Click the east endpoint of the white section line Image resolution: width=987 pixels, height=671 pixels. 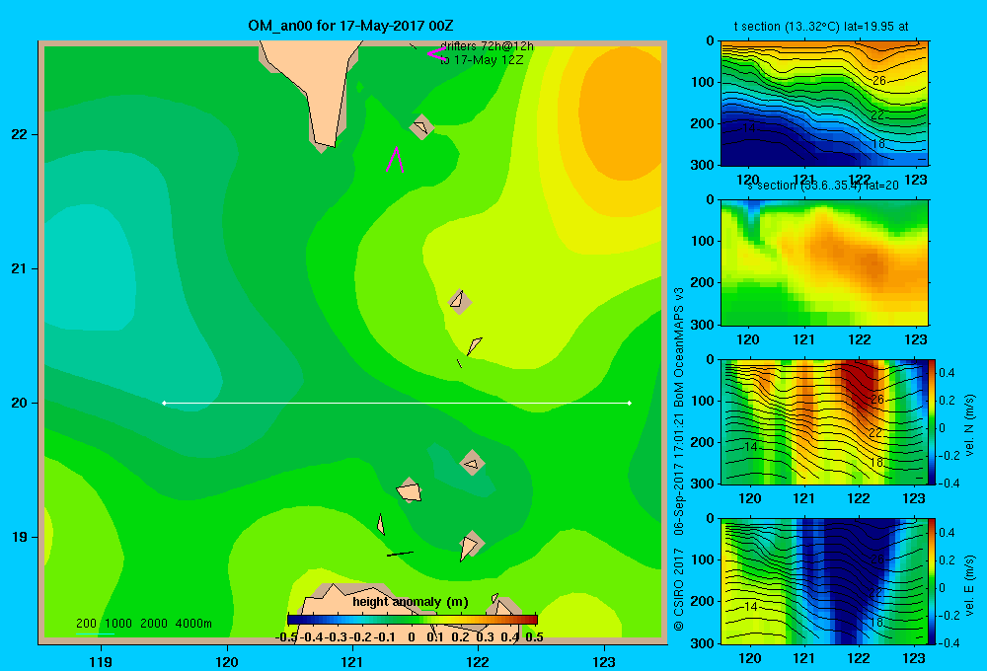(629, 403)
